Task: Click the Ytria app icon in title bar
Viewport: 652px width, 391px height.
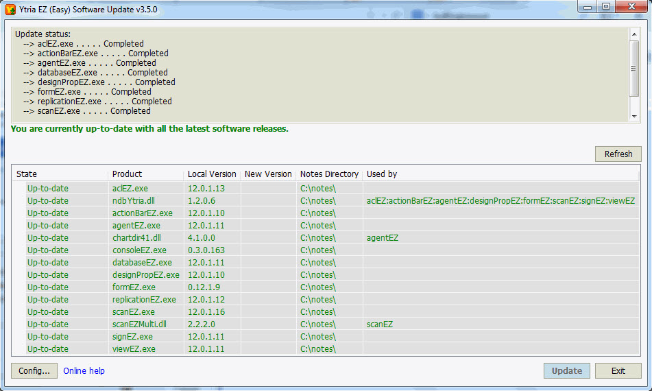Action: coord(10,9)
